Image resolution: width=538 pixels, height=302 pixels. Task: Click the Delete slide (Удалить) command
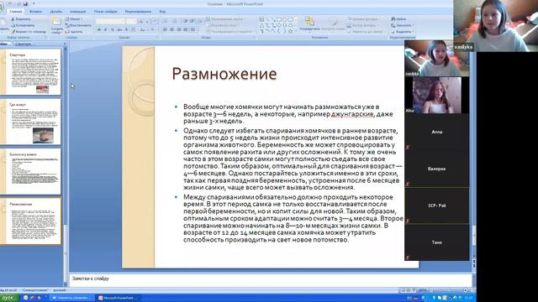tap(74, 32)
